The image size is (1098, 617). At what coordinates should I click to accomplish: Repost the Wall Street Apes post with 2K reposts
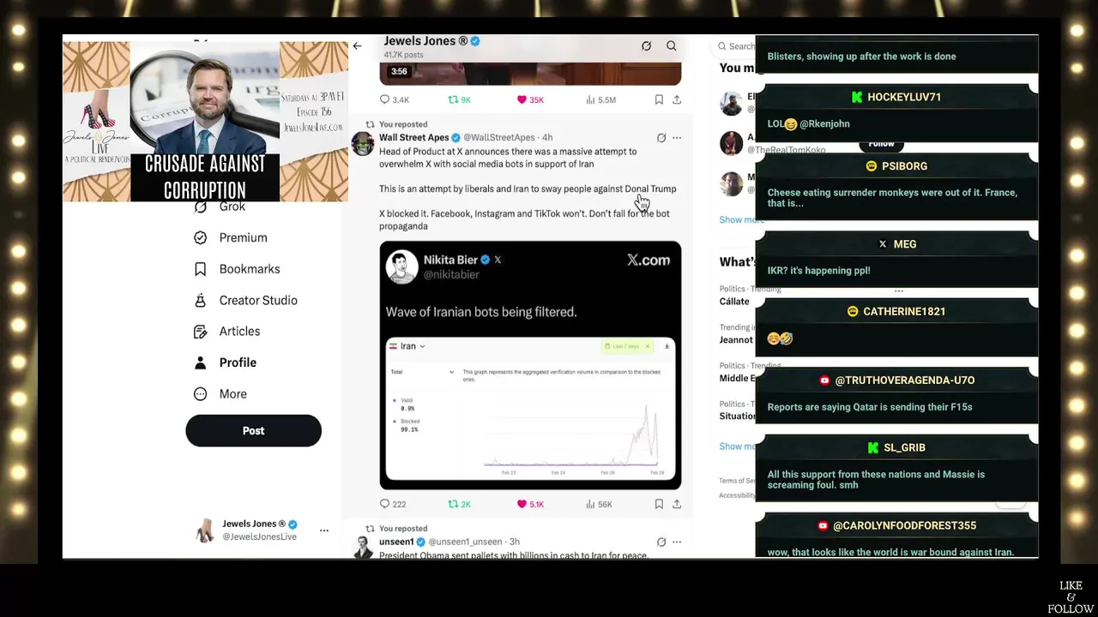coord(460,504)
